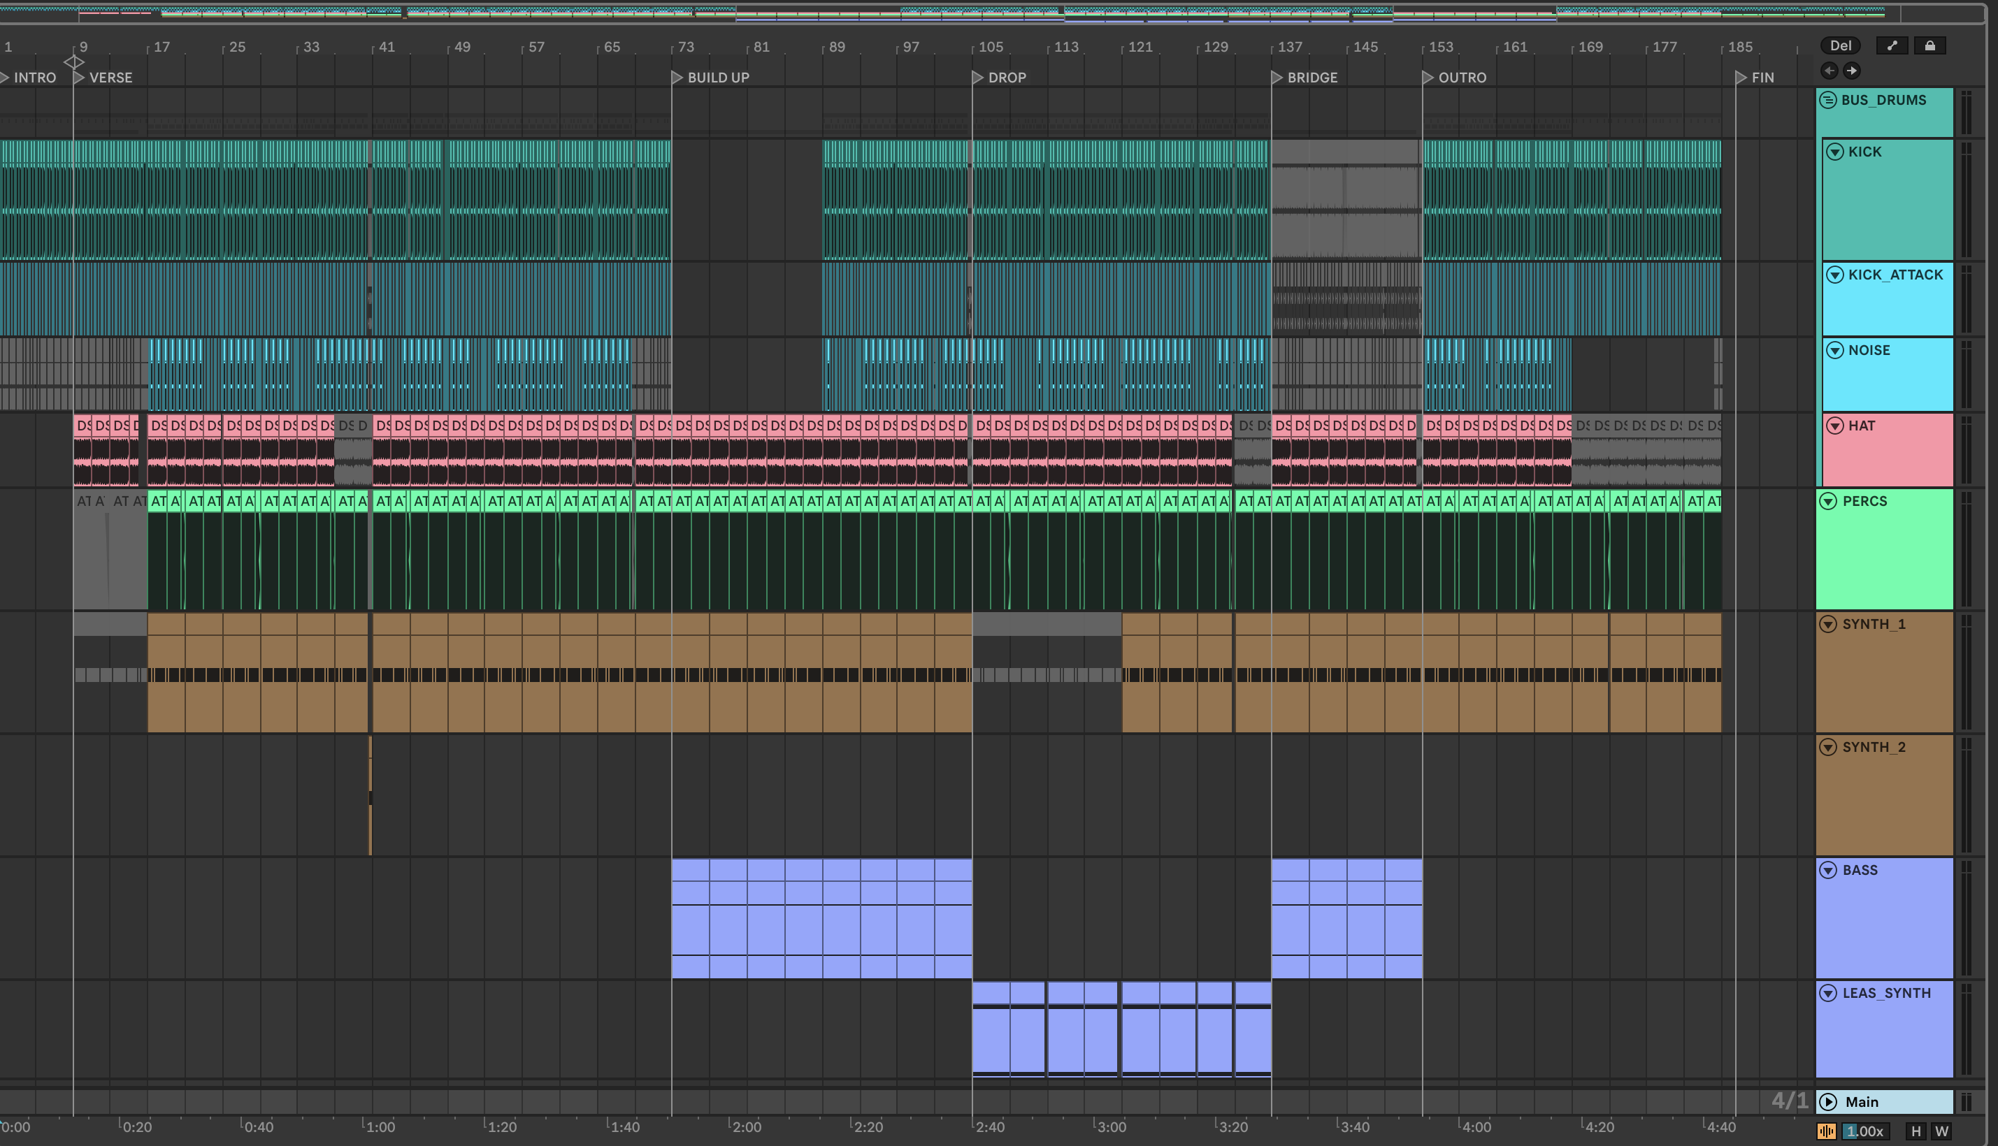Toggle the W width-fit button

pyautogui.click(x=1941, y=1132)
